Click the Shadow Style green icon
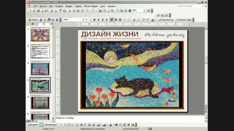Screen dimensions: 234x131 (128, 124)
